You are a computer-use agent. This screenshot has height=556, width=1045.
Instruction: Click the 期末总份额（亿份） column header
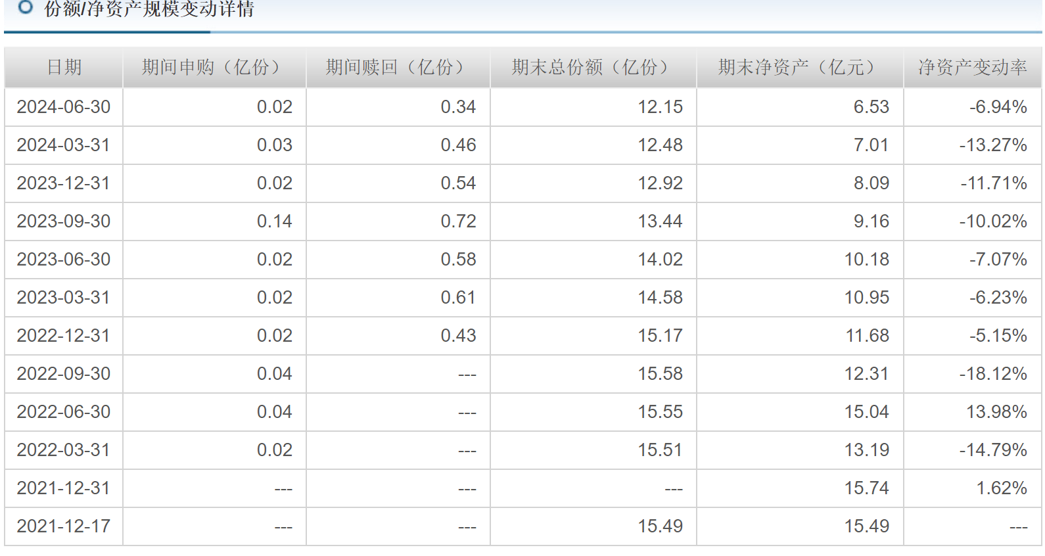[x=593, y=67]
